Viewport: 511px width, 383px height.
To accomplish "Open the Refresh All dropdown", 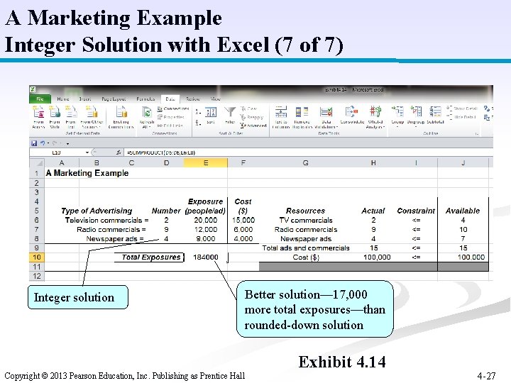I will coord(147,117).
